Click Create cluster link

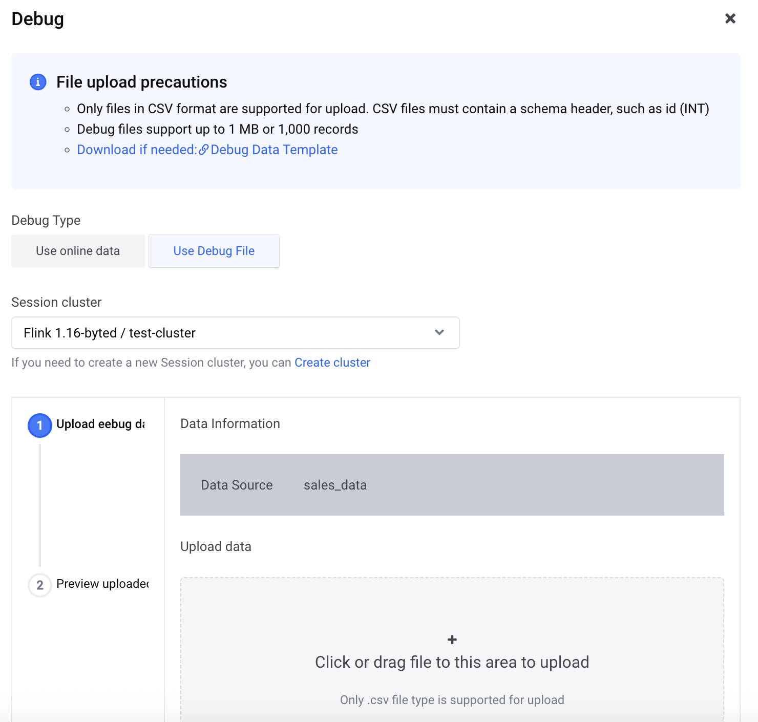332,363
